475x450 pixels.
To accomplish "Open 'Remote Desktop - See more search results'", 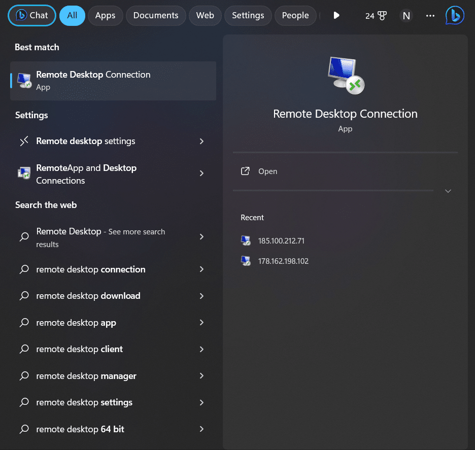I will [113, 237].
